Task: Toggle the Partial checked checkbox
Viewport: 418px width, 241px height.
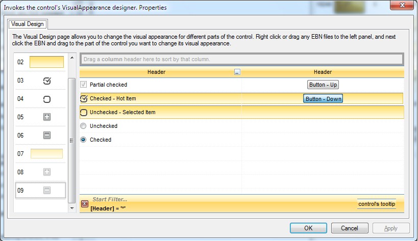Action: pyautogui.click(x=84, y=85)
